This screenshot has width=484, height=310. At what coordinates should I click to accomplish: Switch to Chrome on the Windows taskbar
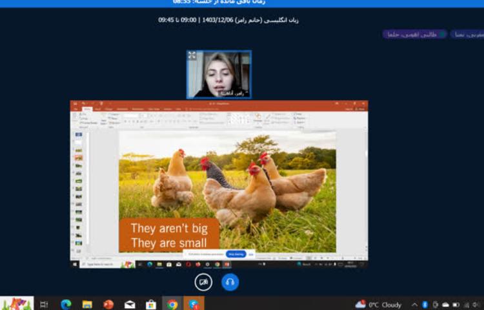tap(172, 304)
